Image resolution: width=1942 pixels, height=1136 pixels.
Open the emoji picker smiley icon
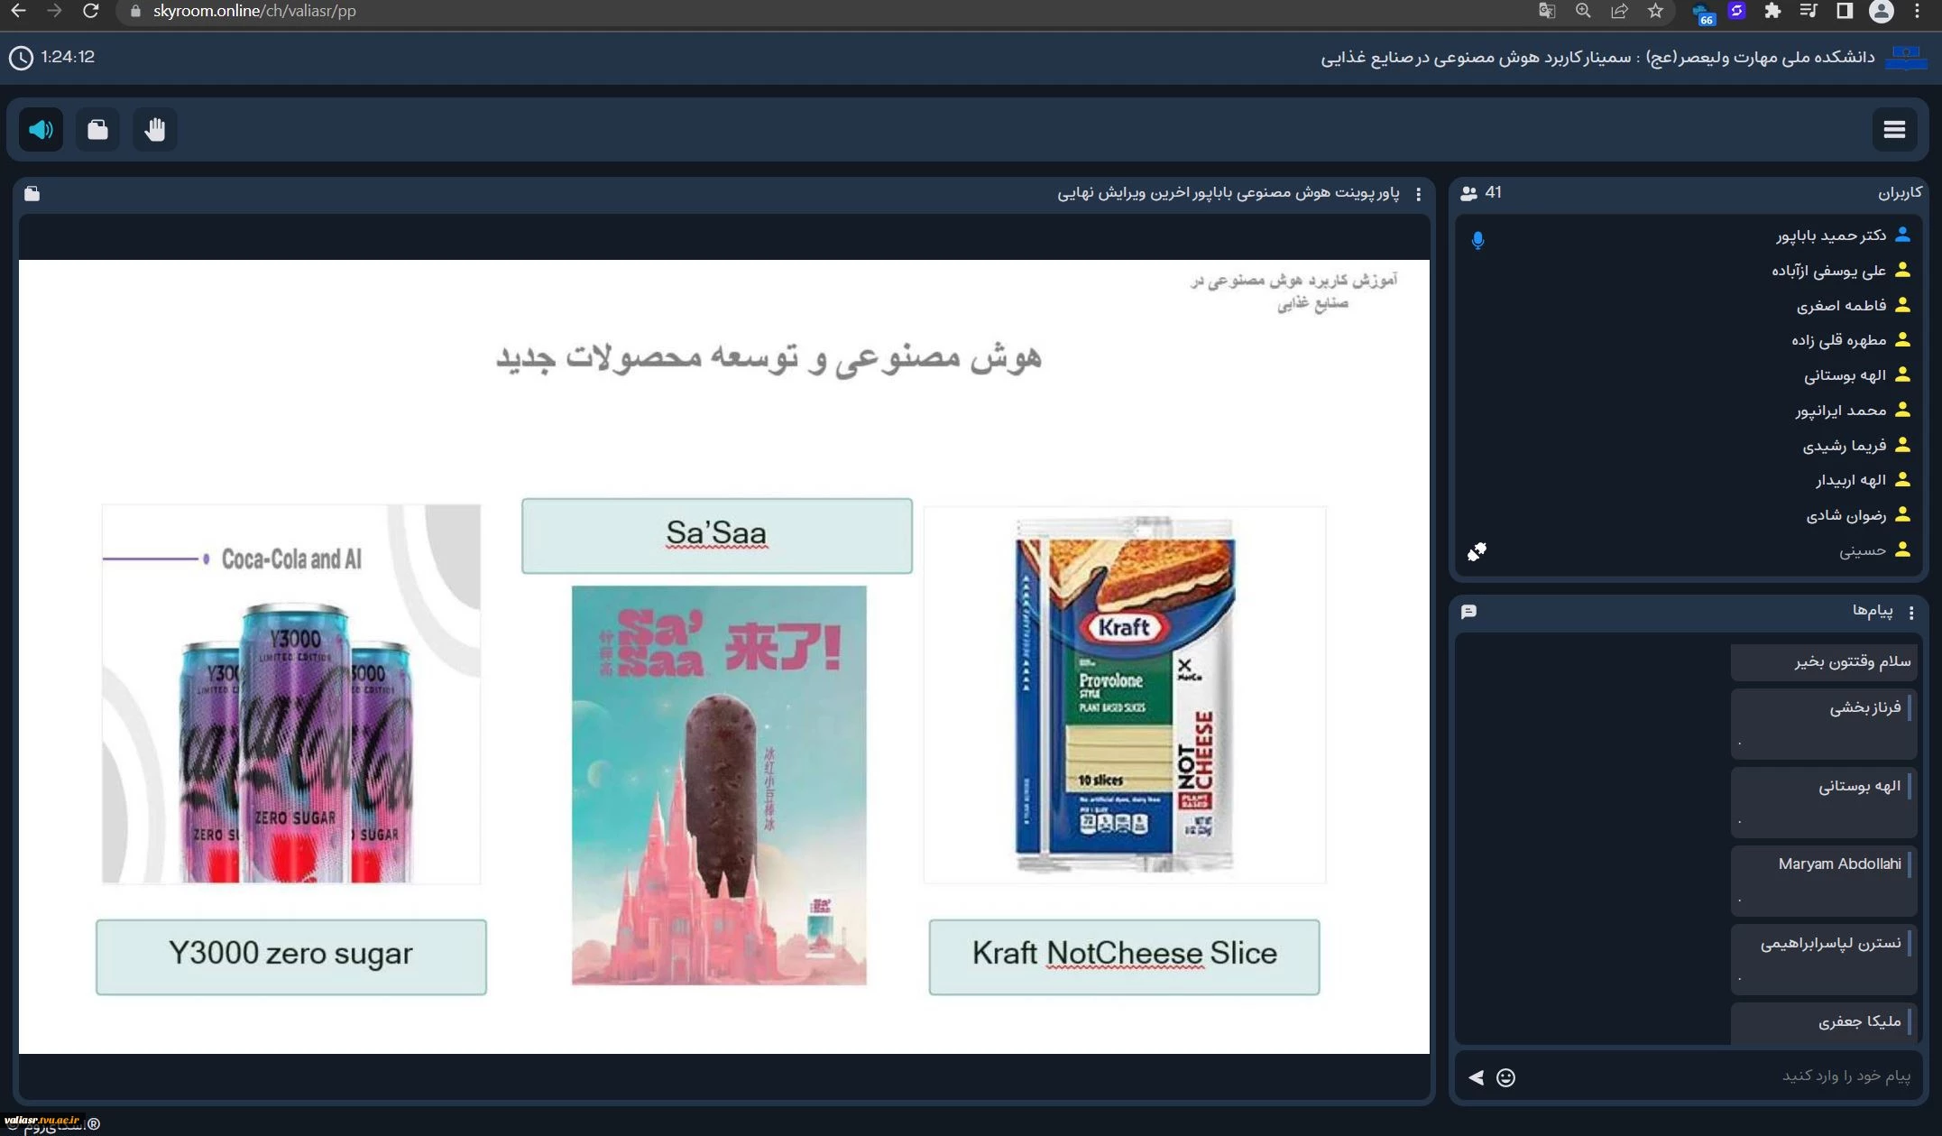coord(1505,1077)
